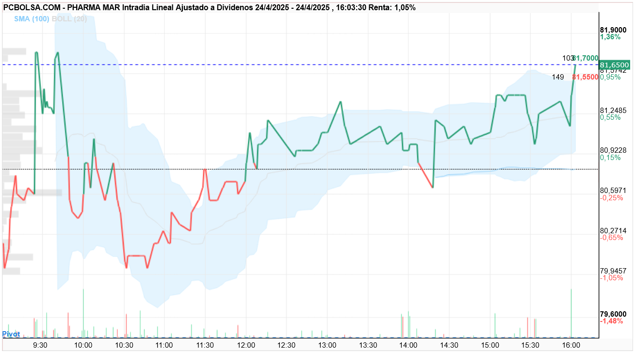Click the green 1,36% percentage label
The height and width of the screenshot is (353, 635).
click(x=610, y=37)
